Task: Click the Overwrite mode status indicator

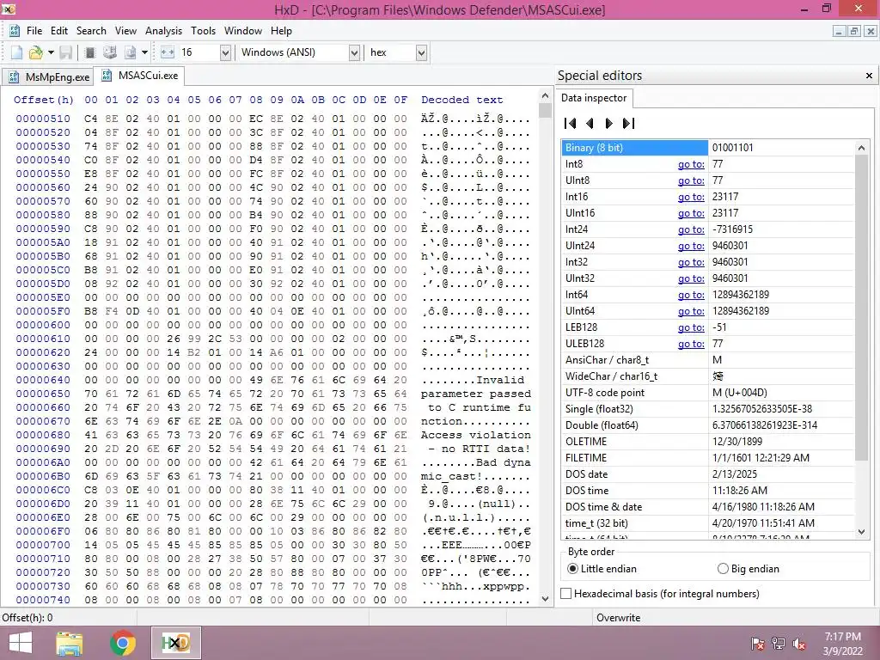Action: (x=619, y=617)
